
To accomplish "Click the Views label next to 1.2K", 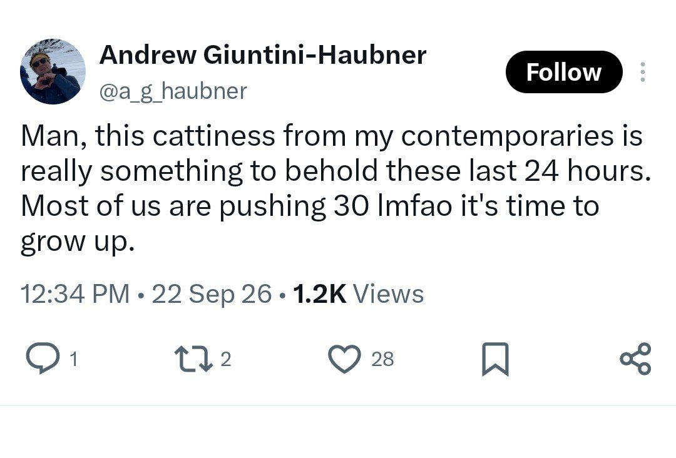I will click(389, 294).
